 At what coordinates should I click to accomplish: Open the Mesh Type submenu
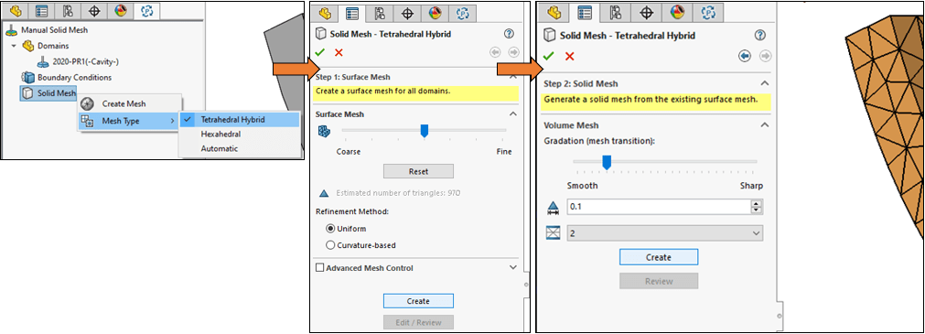pyautogui.click(x=129, y=121)
